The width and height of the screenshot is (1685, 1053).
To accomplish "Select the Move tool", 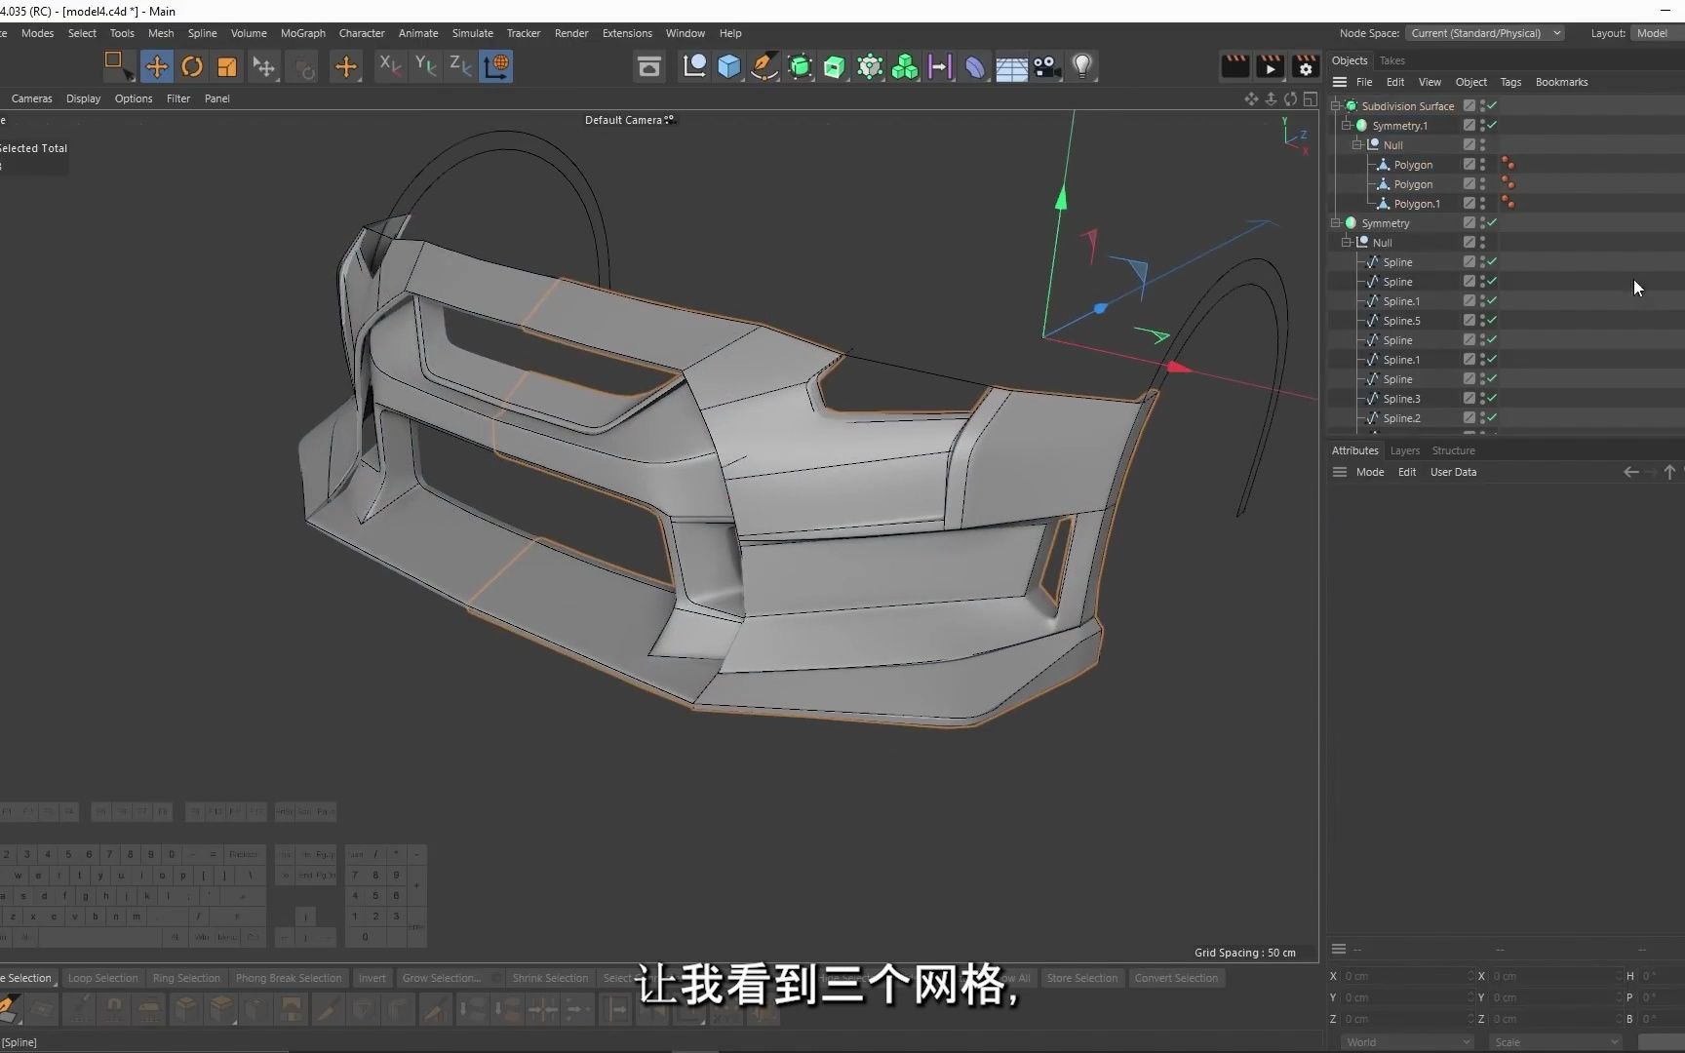I will coord(156,66).
